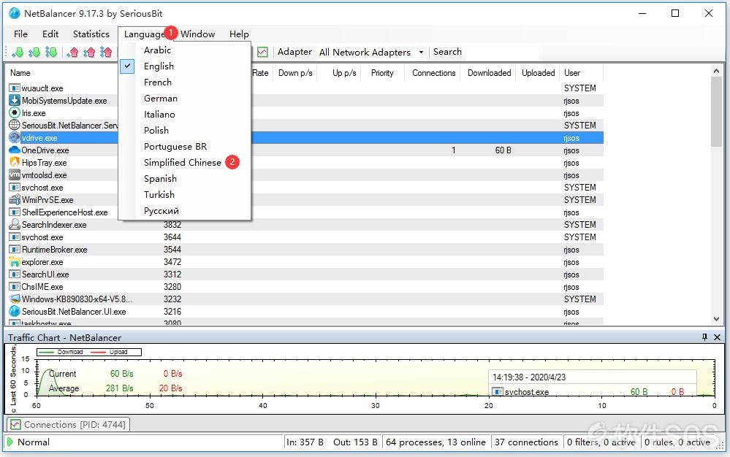730x457 pixels.
Task: Click the '37 connections' status bar entry
Action: click(526, 442)
